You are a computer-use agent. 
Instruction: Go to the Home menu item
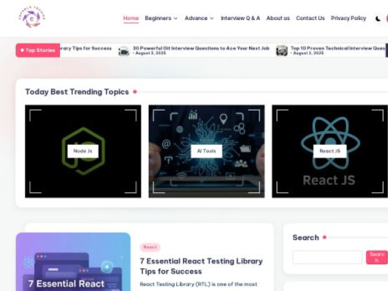coord(131,18)
